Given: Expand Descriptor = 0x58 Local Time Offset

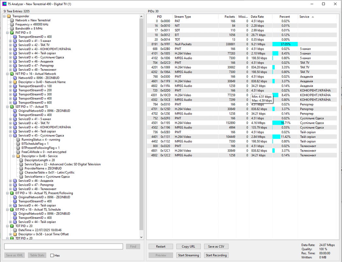Looking at the screenshot, I should [10, 234].
